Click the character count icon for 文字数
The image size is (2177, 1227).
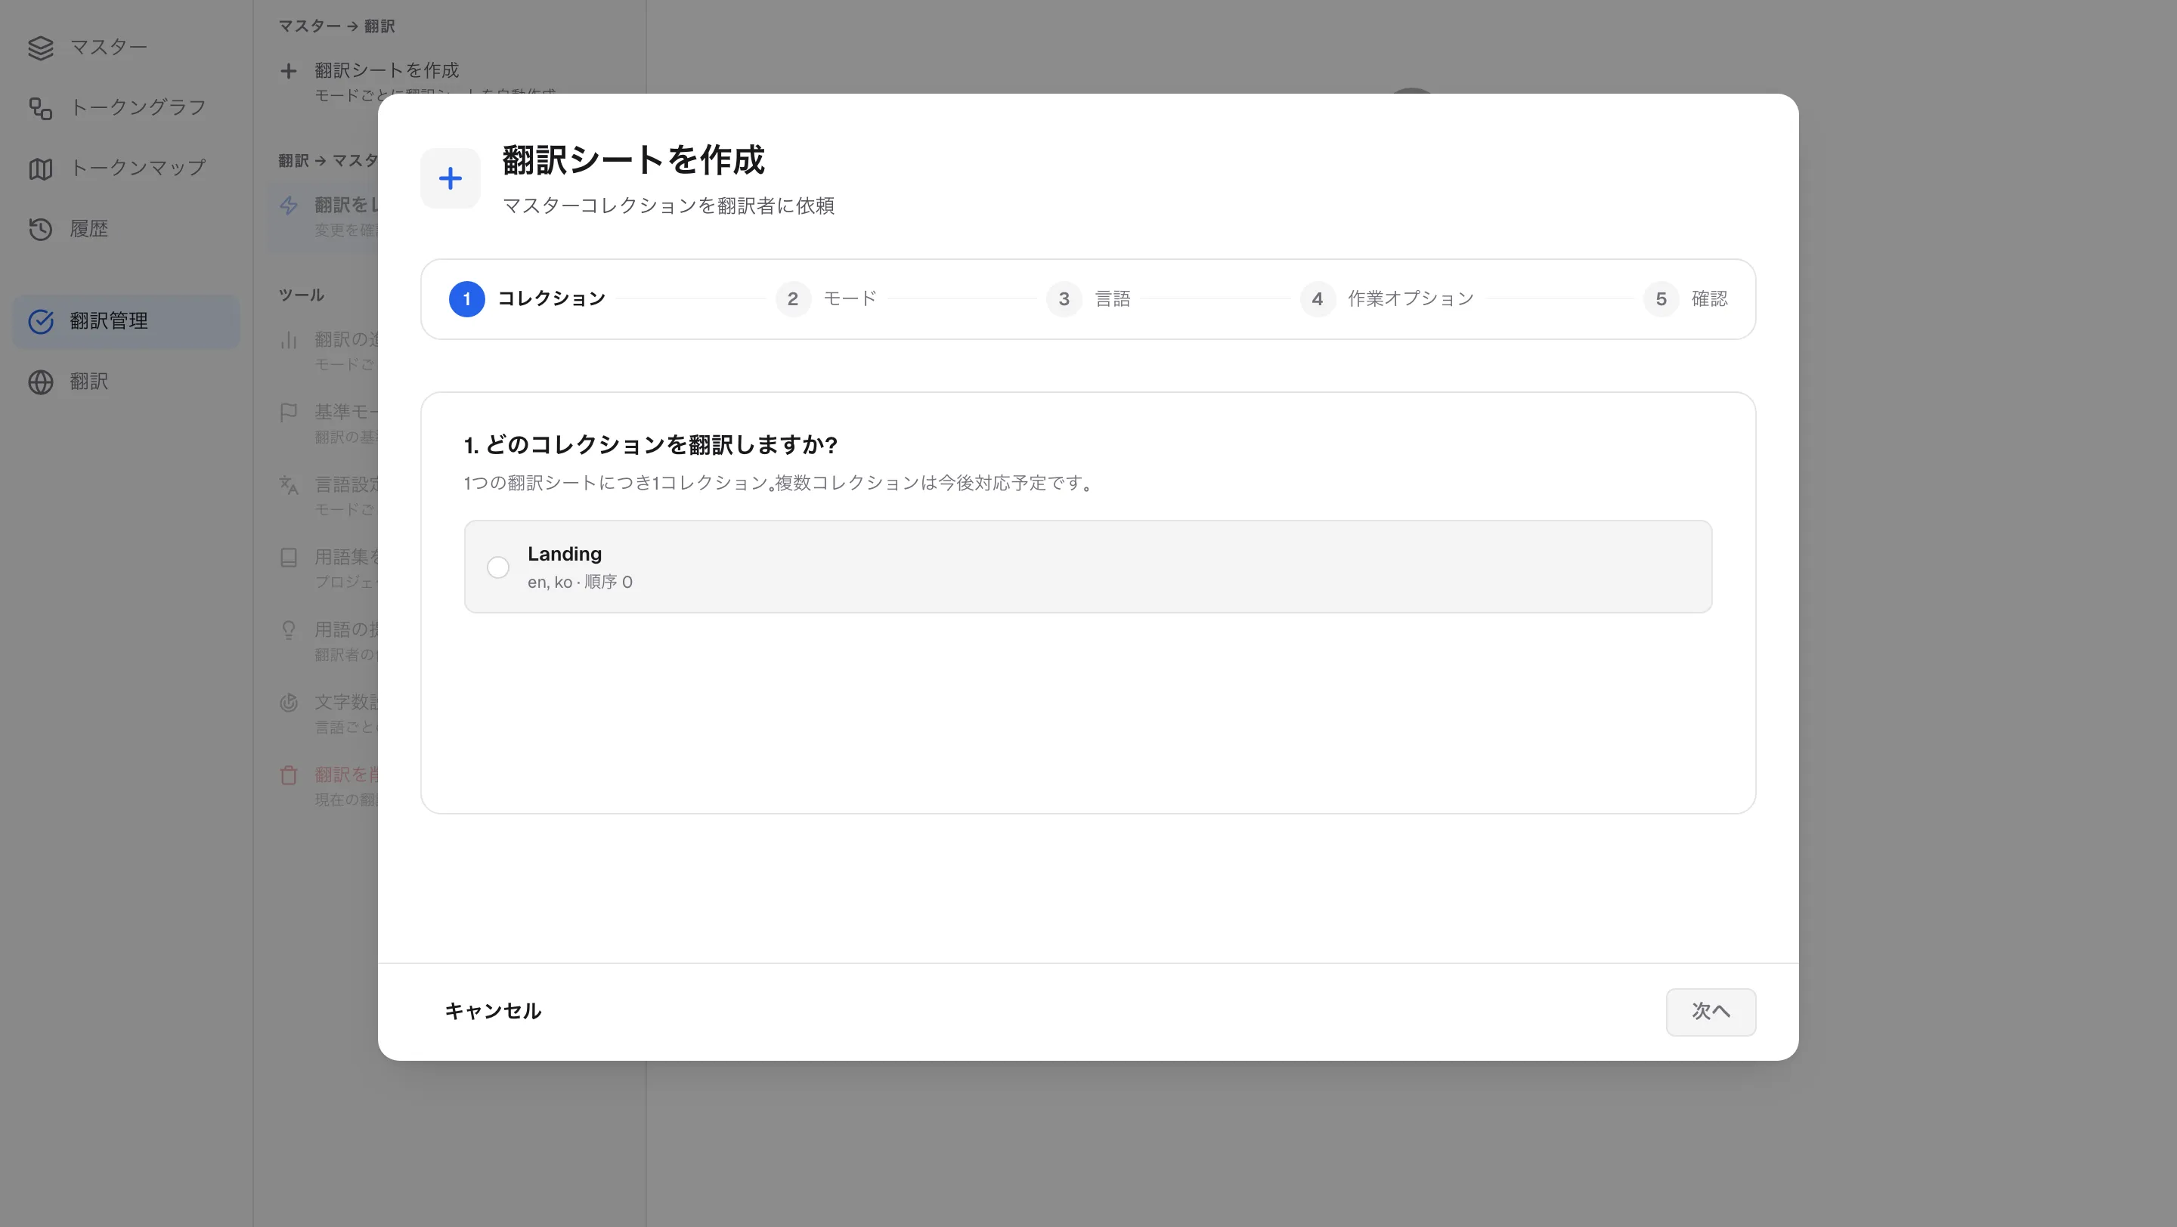[x=288, y=703]
